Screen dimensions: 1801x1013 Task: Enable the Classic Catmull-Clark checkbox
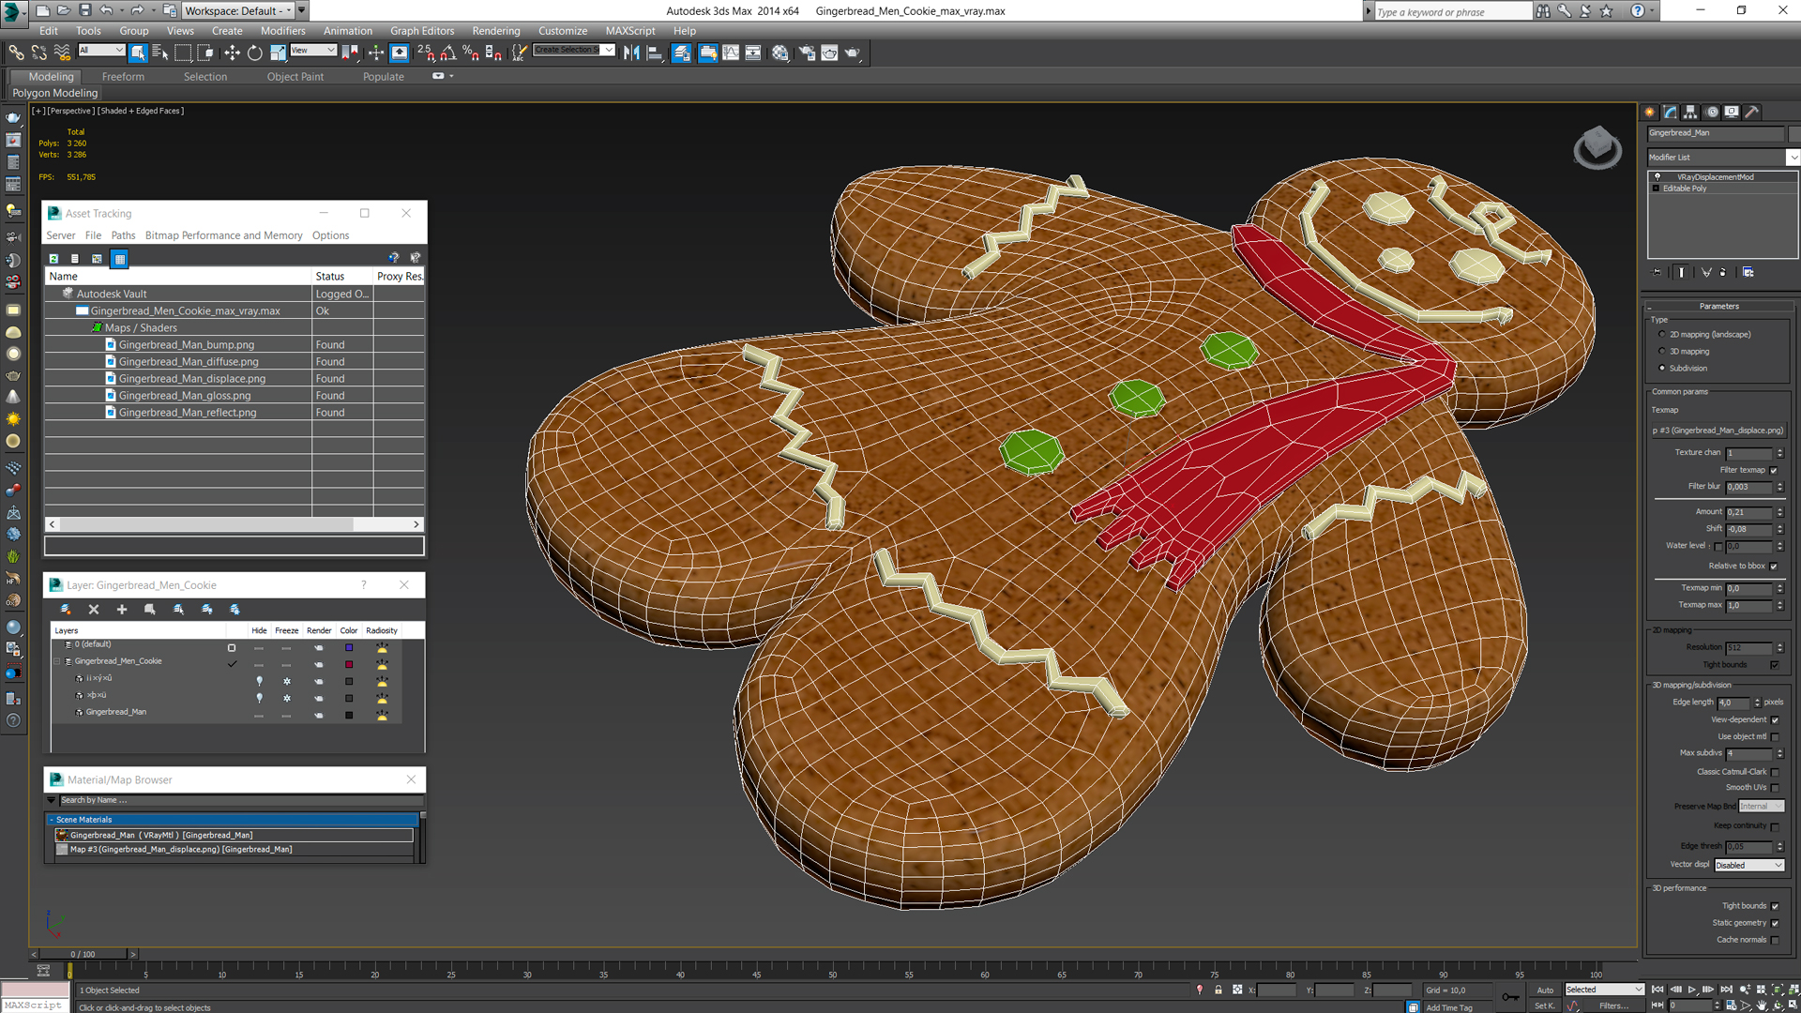click(x=1775, y=772)
